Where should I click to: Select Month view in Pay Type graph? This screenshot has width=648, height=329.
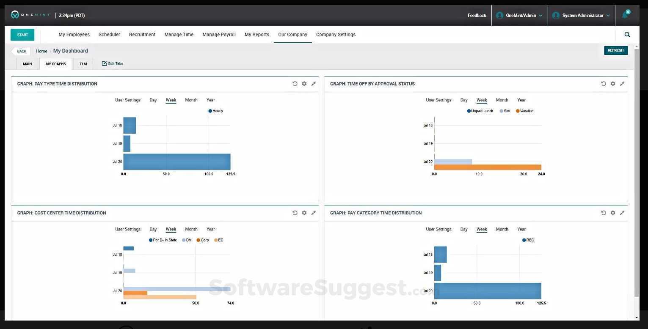(x=191, y=100)
